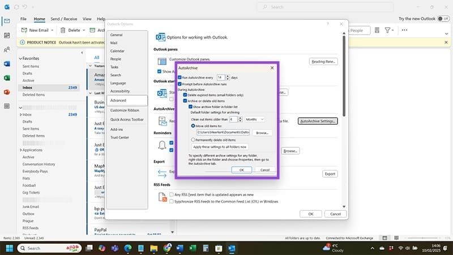Collapse the folder pane chevron
This screenshot has height=255, width=453.
point(82,53)
